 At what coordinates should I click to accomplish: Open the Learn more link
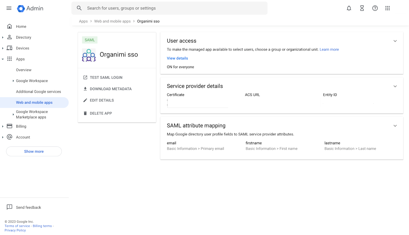[329, 49]
